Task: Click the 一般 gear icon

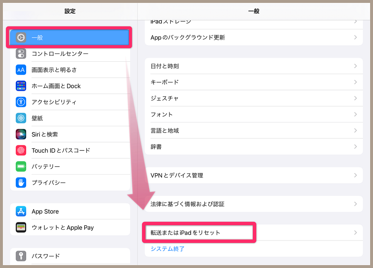Action: click(21, 38)
